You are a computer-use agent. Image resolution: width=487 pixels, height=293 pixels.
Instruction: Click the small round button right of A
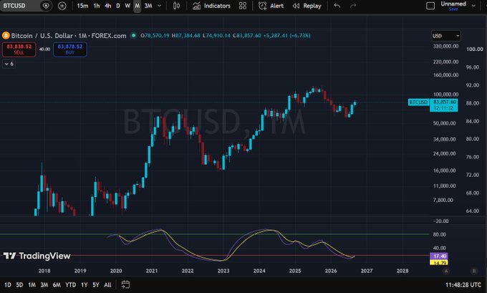click(x=474, y=271)
